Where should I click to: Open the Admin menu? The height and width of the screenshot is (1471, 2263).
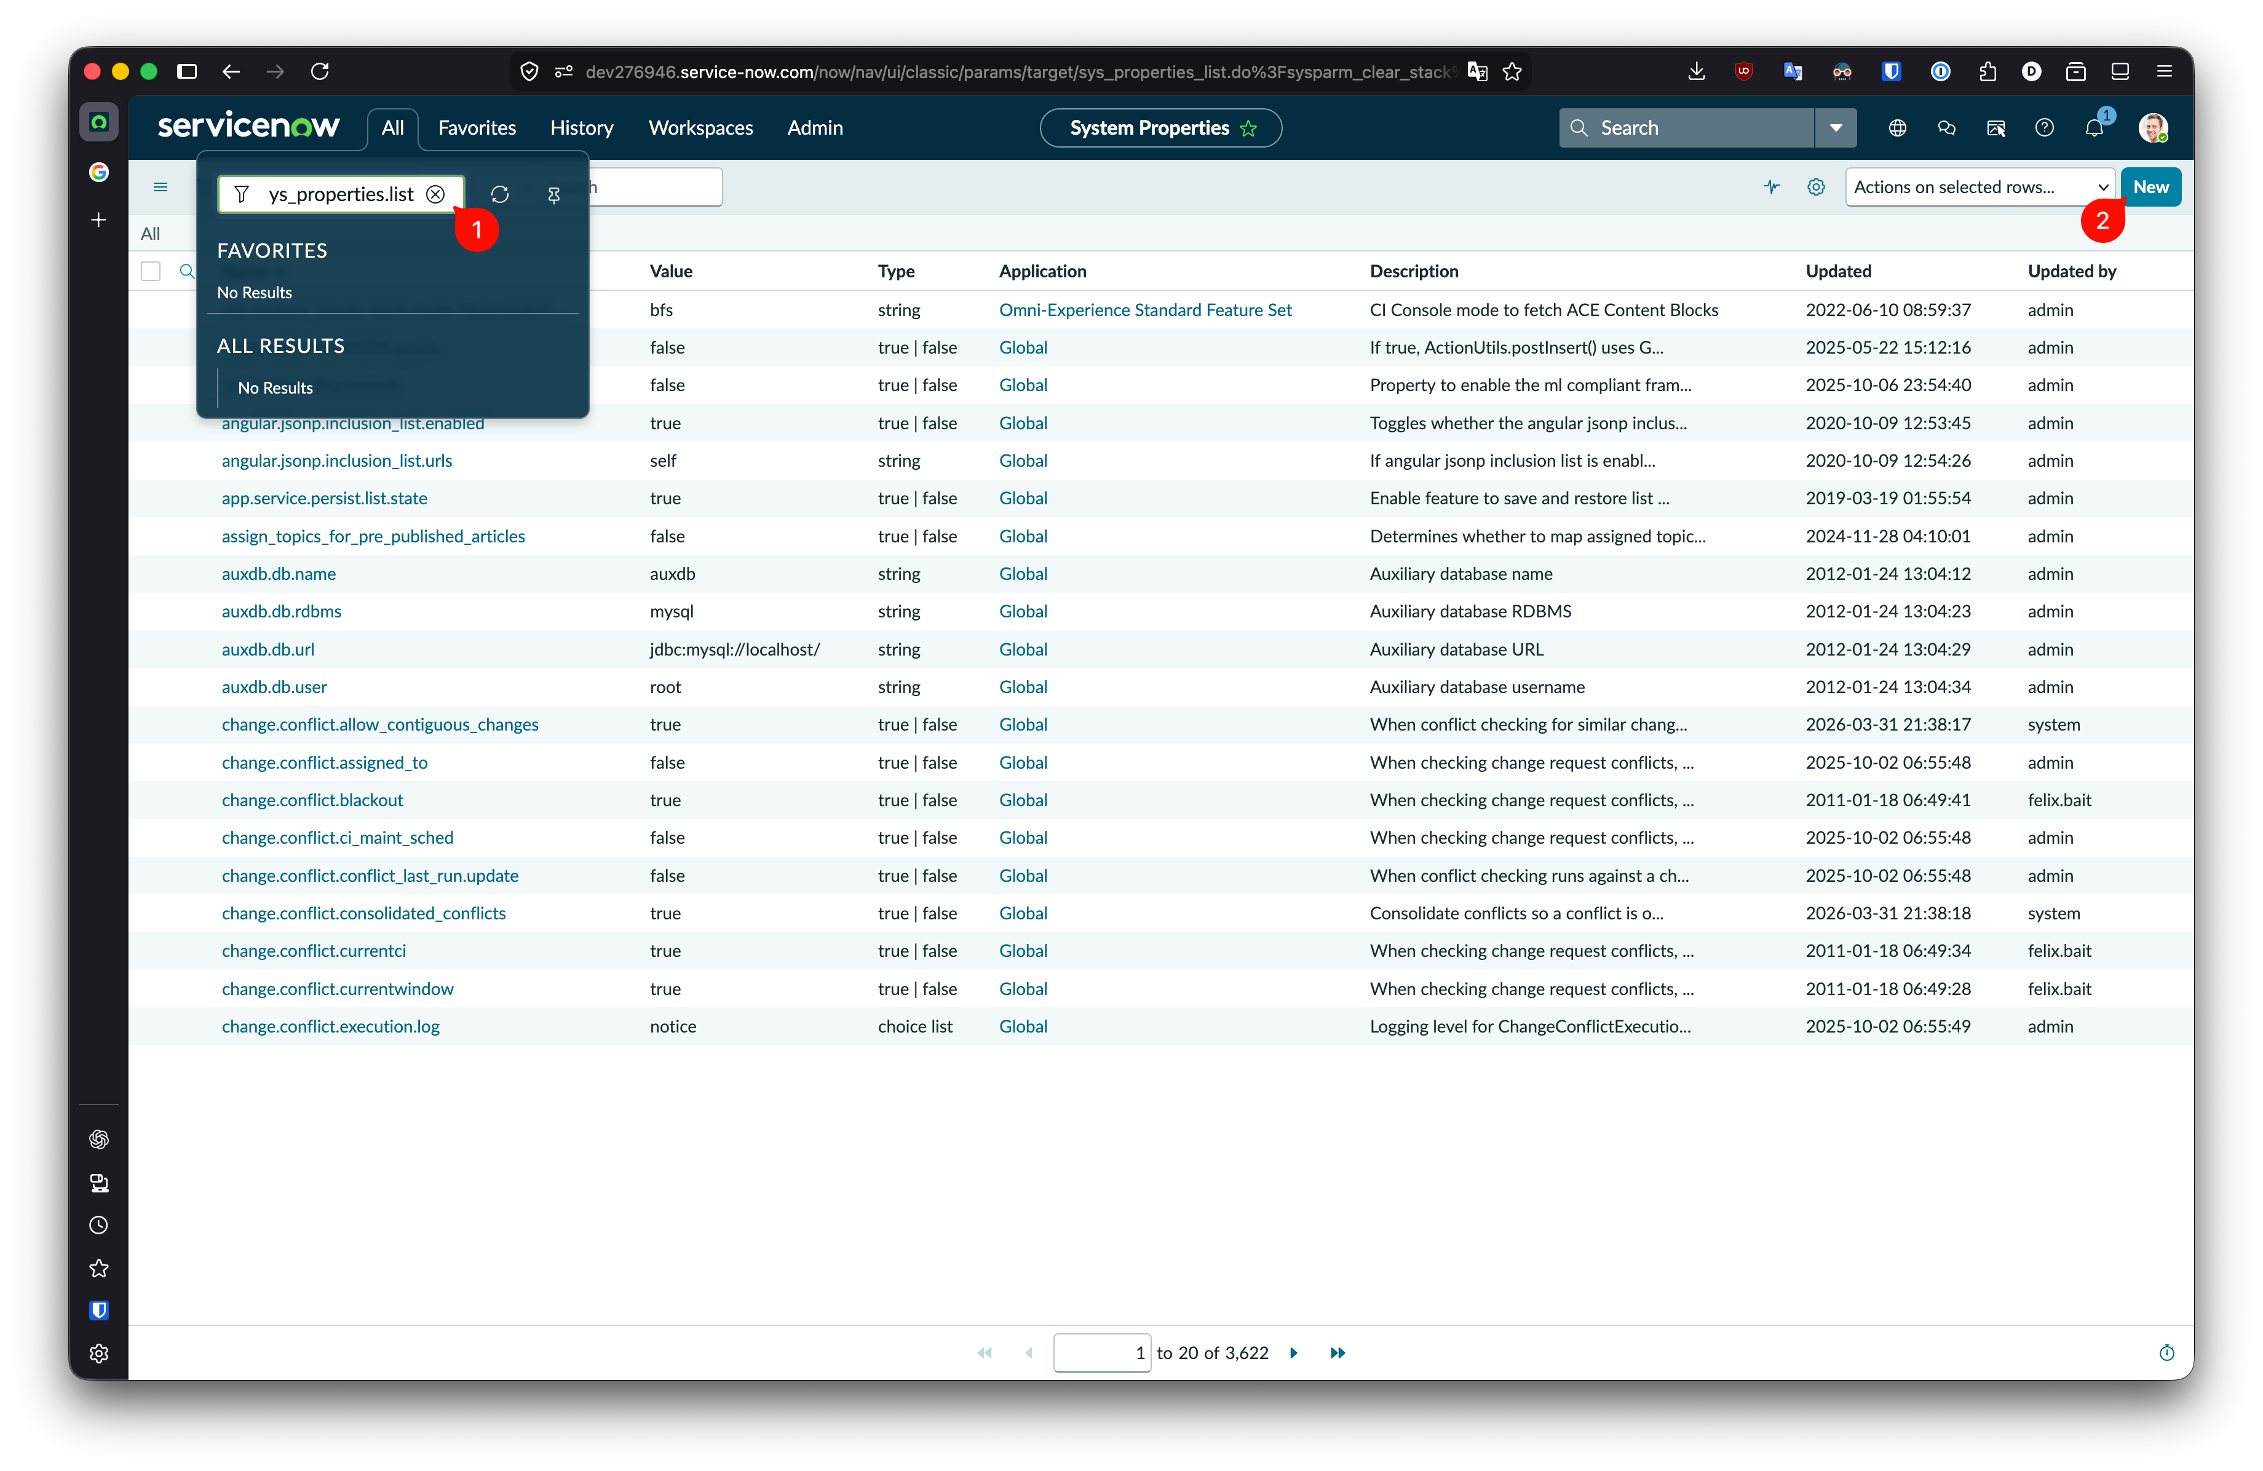pyautogui.click(x=815, y=127)
